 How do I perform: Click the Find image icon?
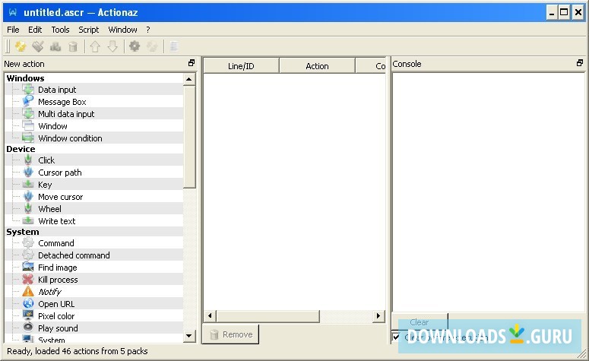28,267
